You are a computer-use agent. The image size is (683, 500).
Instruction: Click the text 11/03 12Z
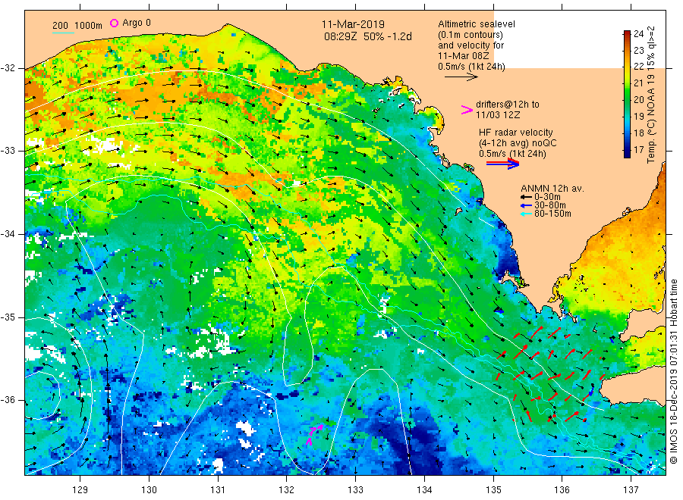coord(498,115)
